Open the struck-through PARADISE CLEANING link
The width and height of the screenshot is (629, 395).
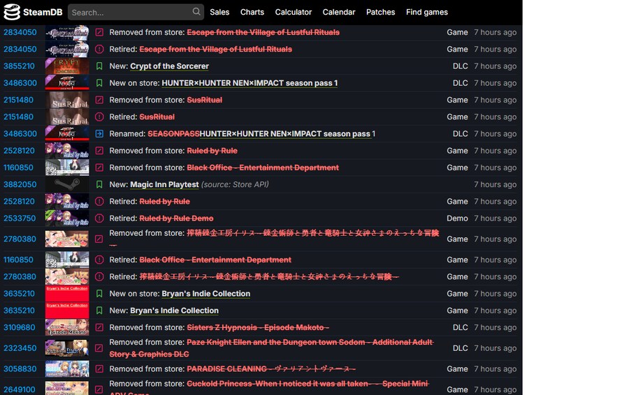(x=271, y=369)
